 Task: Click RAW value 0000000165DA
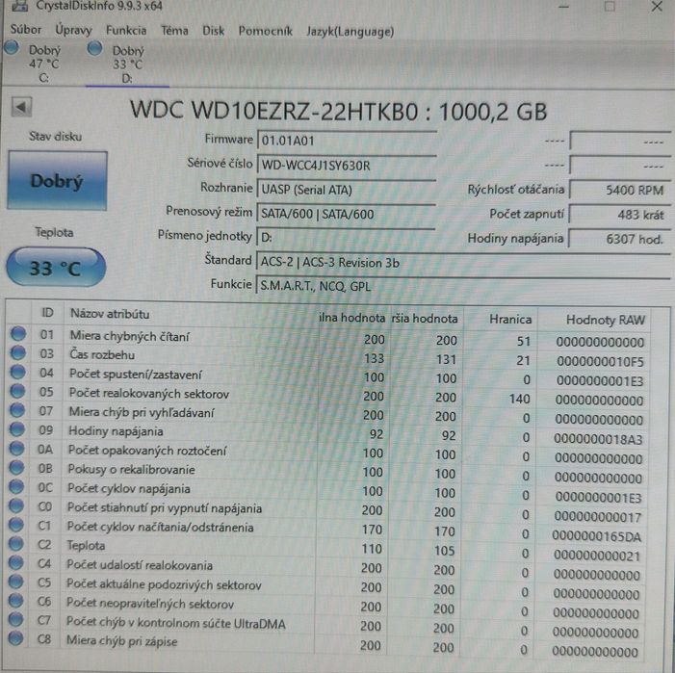[x=597, y=536]
